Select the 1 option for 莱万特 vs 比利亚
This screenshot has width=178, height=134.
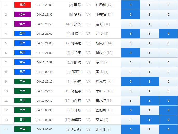tap(149, 129)
